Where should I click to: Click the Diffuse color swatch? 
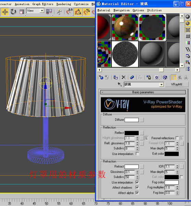[132, 120]
